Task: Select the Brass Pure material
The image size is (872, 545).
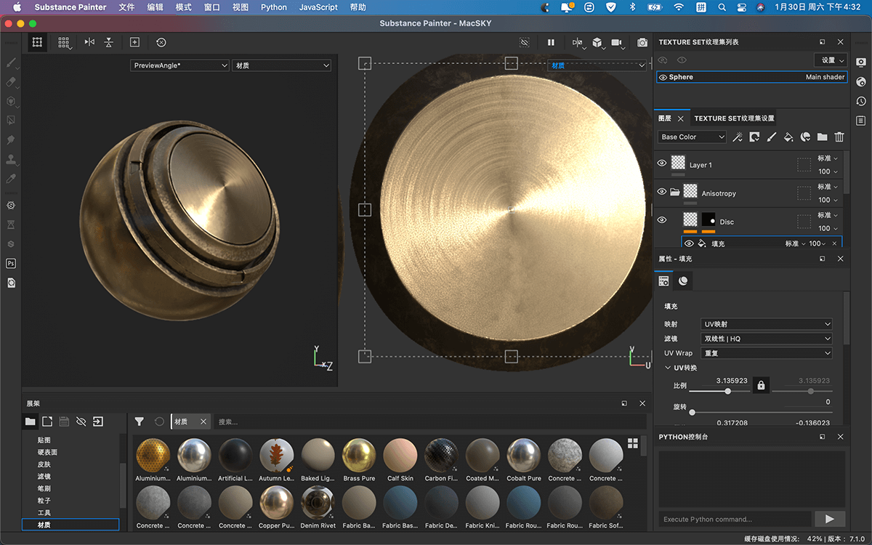Action: [359, 459]
